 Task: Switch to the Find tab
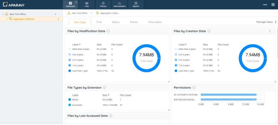(99, 22)
